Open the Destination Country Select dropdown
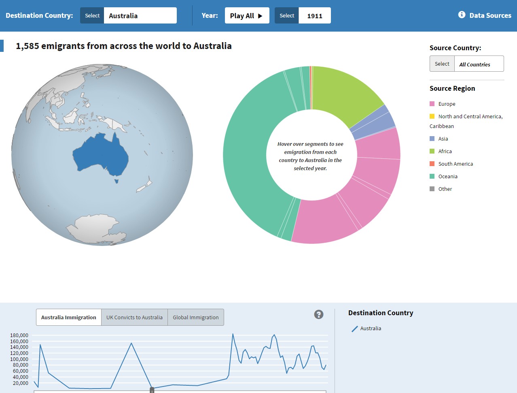The image size is (517, 393). (92, 16)
